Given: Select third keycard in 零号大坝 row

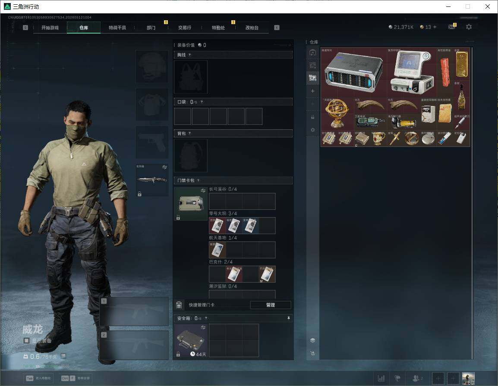Looking at the screenshot, I should (x=250, y=225).
